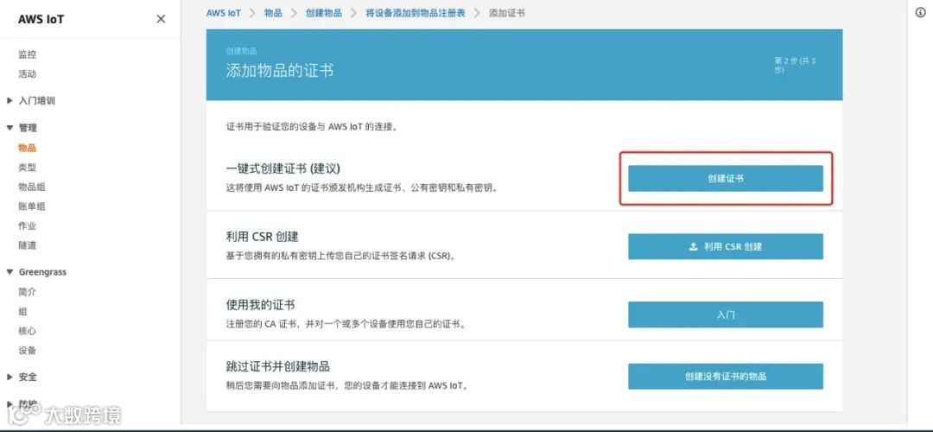933x432 pixels.
Task: Click the 添加证书 breadcrumb text
Action: tap(506, 12)
